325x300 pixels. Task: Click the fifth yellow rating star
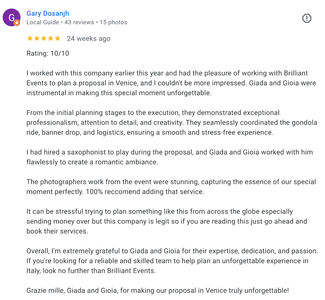tap(58, 39)
